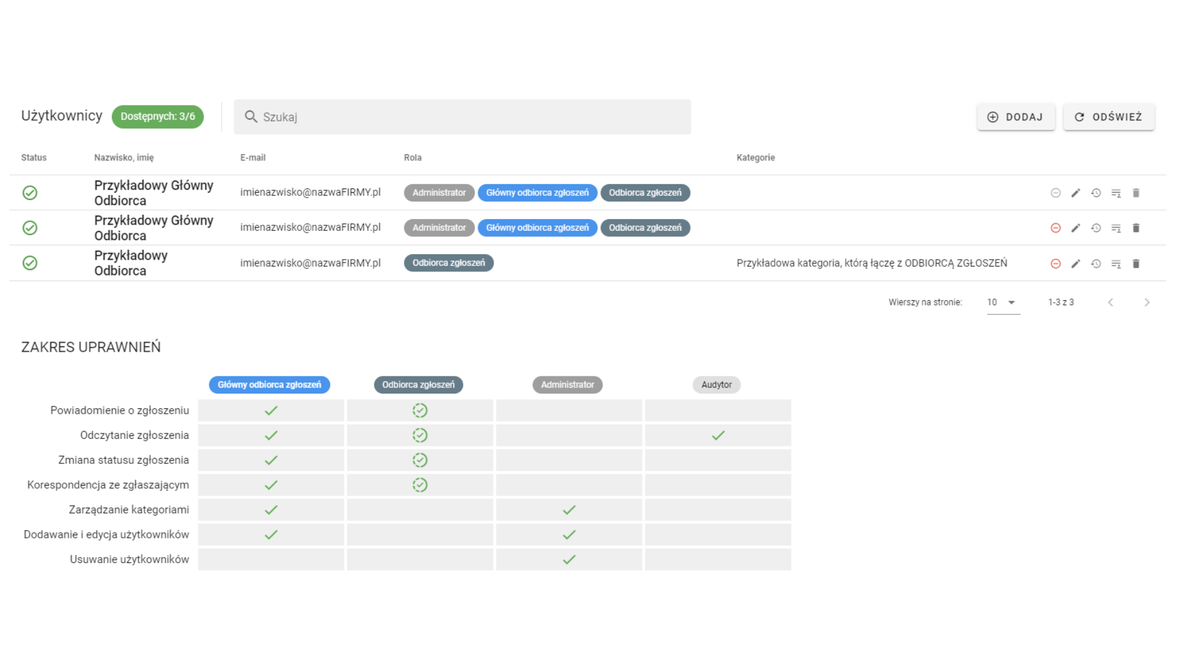Edit the Przykładowy Odbiorca user with pencil icon

pos(1076,263)
